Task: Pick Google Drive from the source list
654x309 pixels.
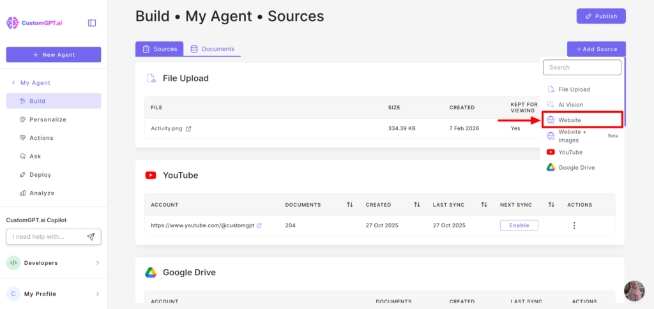Action: tap(576, 168)
